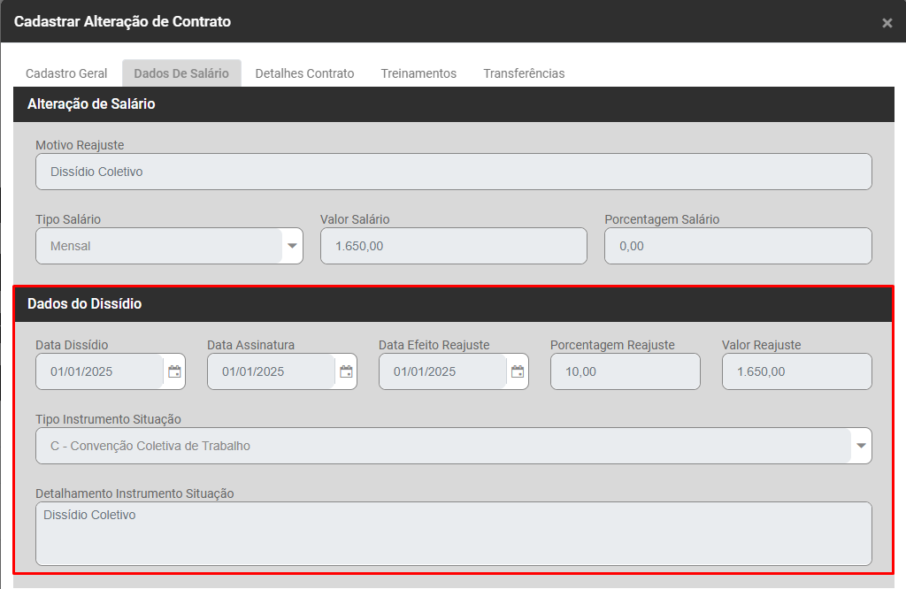Click into the Porcentagem Salário field
Viewport: 906px width, 589px height.
tap(738, 246)
